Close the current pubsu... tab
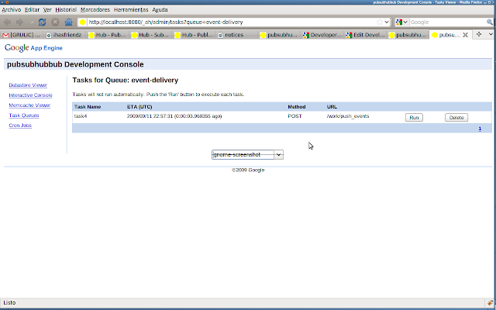This screenshot has width=496, height=310. click(x=465, y=35)
